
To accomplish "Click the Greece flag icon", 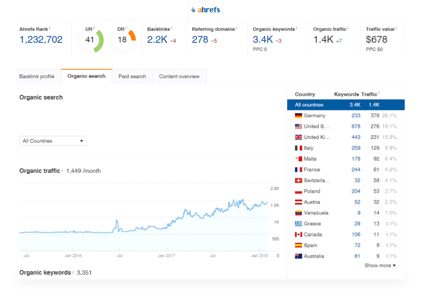I will pos(298,224).
